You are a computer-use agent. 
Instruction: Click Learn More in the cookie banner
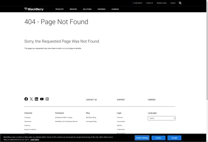pos(35,140)
